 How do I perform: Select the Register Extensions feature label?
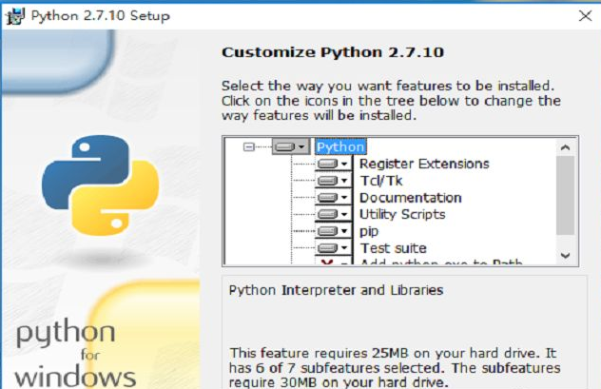pos(424,164)
